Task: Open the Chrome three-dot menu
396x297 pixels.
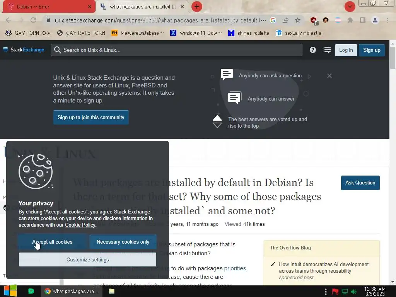Action: click(x=387, y=20)
